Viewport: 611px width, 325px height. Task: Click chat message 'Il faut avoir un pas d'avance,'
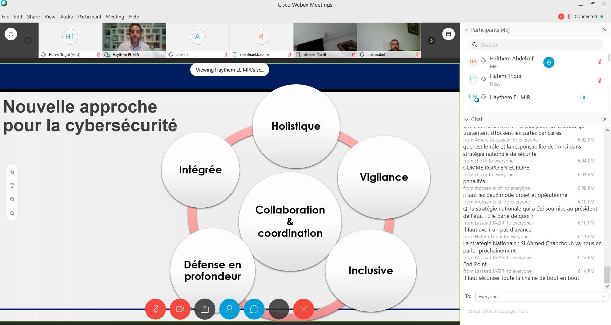point(498,230)
